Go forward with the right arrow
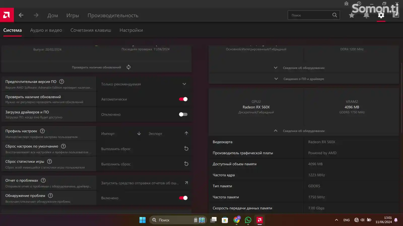Screen dimensions: 403x226 [x=36, y=15]
